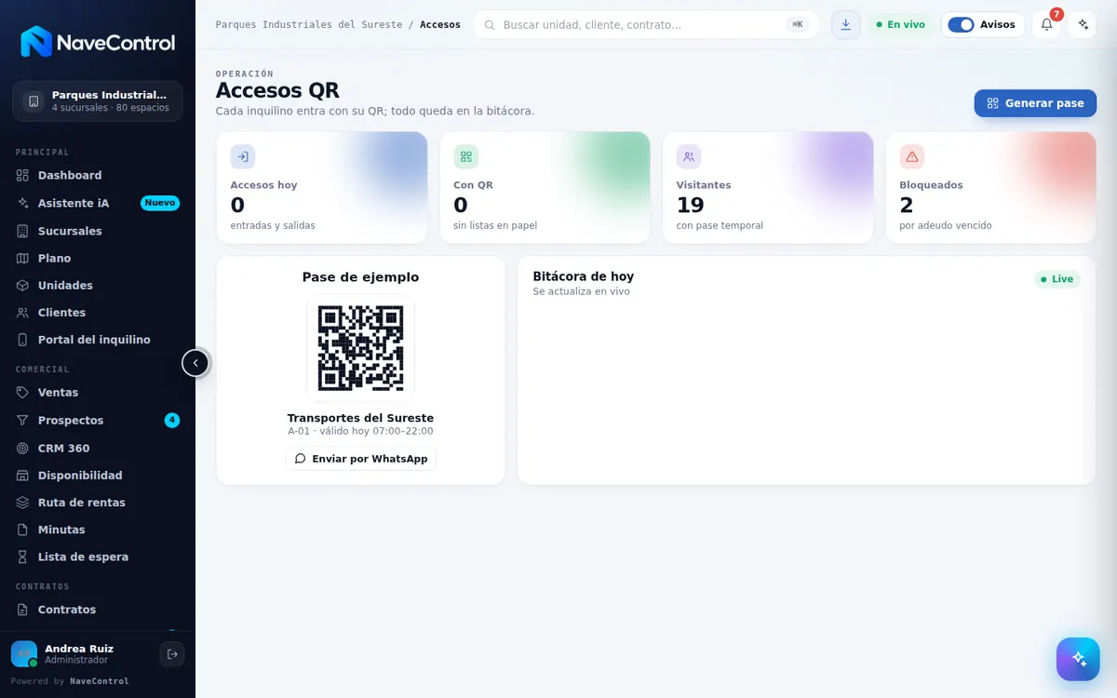This screenshot has width=1117, height=698.
Task: Click the sample QR code image
Action: coord(360,348)
